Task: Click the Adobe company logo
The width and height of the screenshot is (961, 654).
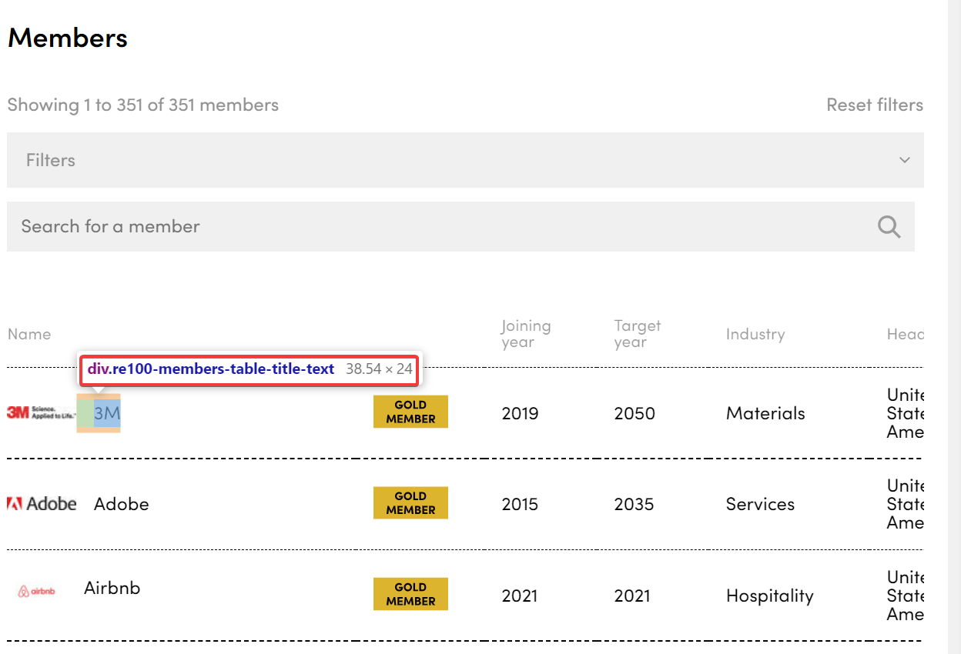Action: click(42, 504)
